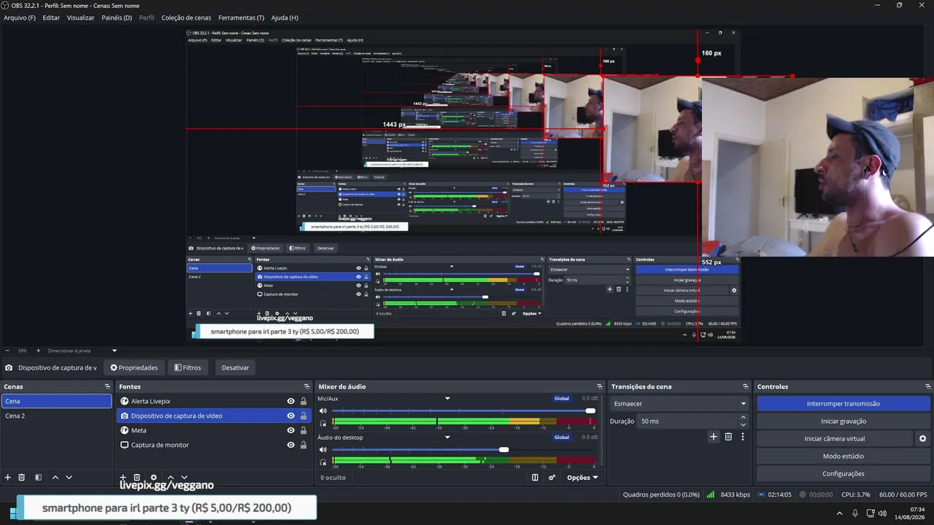Viewport: 934px width, 525px height.
Task: Mute the Mic/Aux channel
Action: click(x=323, y=411)
